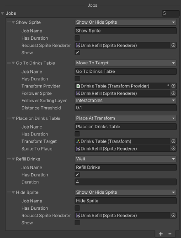This screenshot has height=238, width=181.
Task: Click Job Name field containing Place on Drinks Table
Action: coord(126,127)
